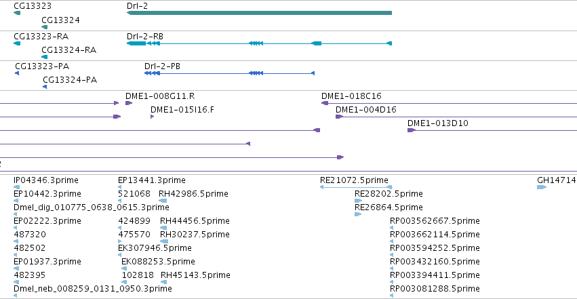Select the DME1-018C16 feature start arrow
Viewport: 577px width, 299px height.
pyautogui.click(x=325, y=103)
